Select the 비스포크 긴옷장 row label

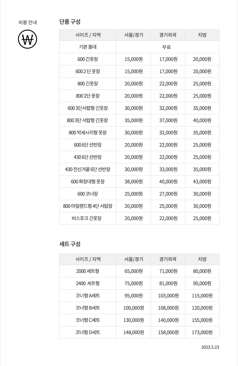(x=87, y=218)
